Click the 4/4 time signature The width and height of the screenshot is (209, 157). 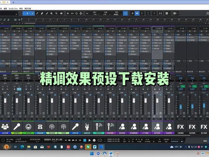coord(147,139)
